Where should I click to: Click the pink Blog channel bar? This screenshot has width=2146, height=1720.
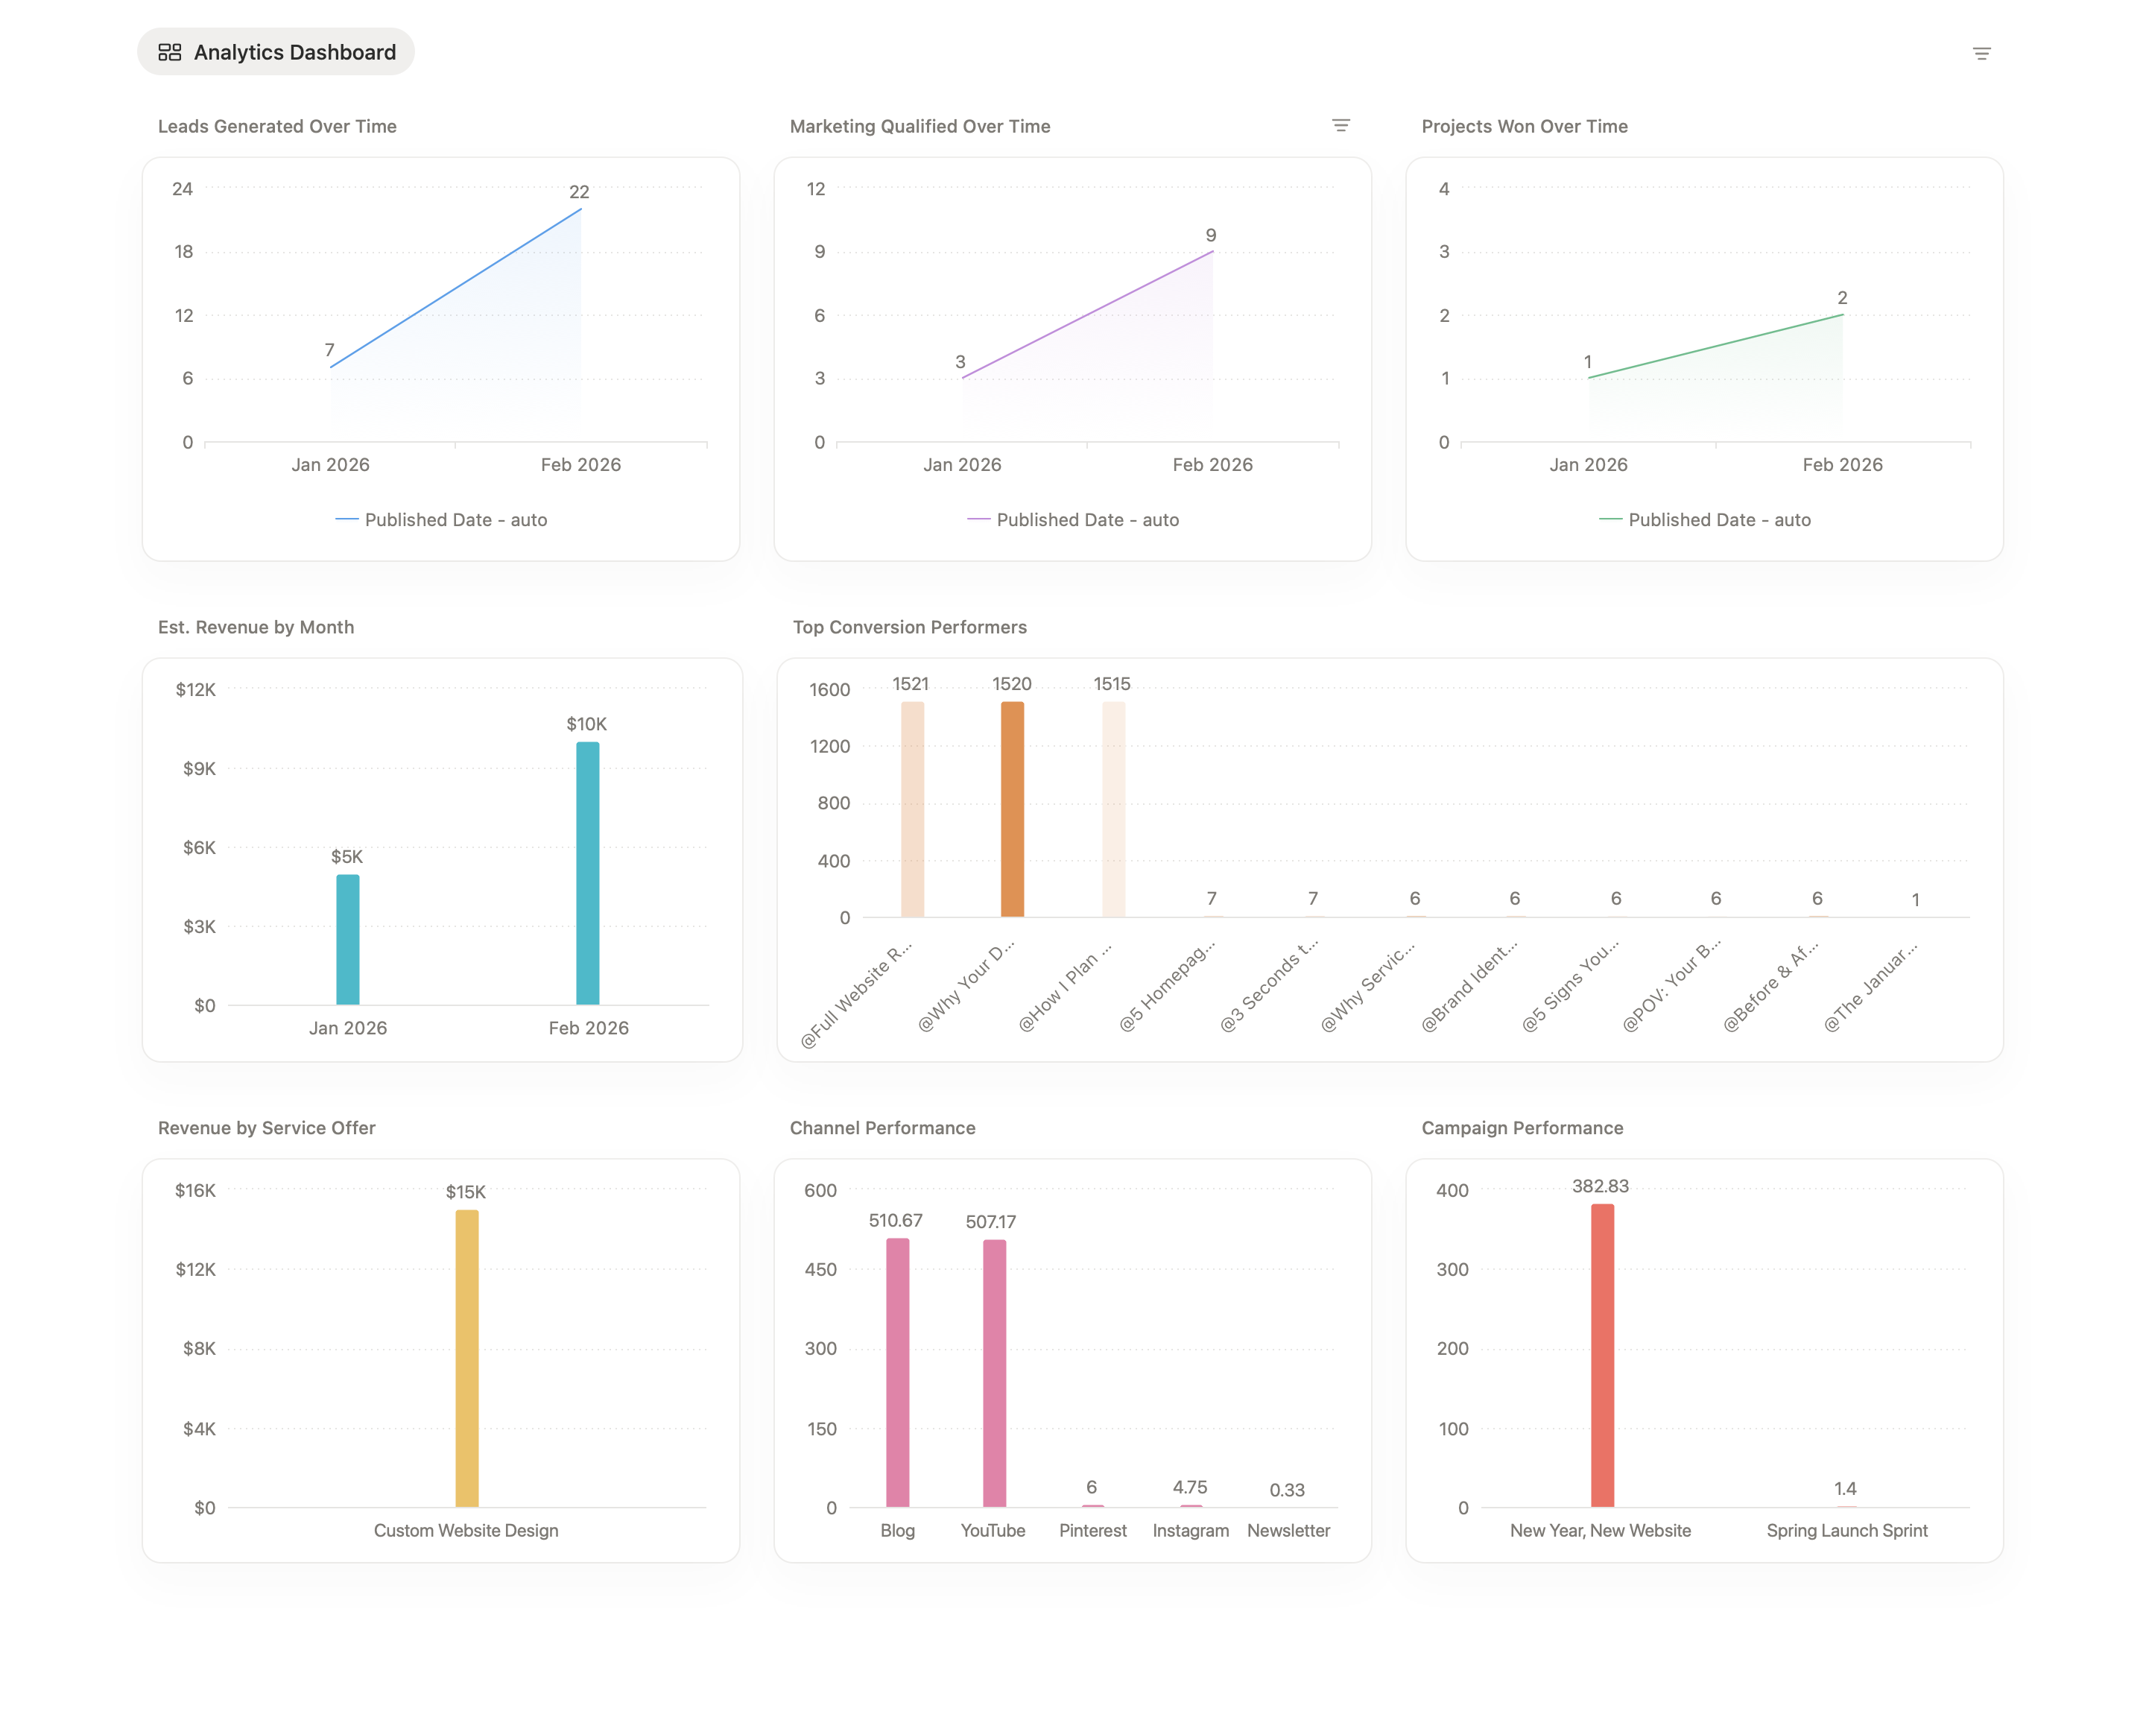point(897,1372)
